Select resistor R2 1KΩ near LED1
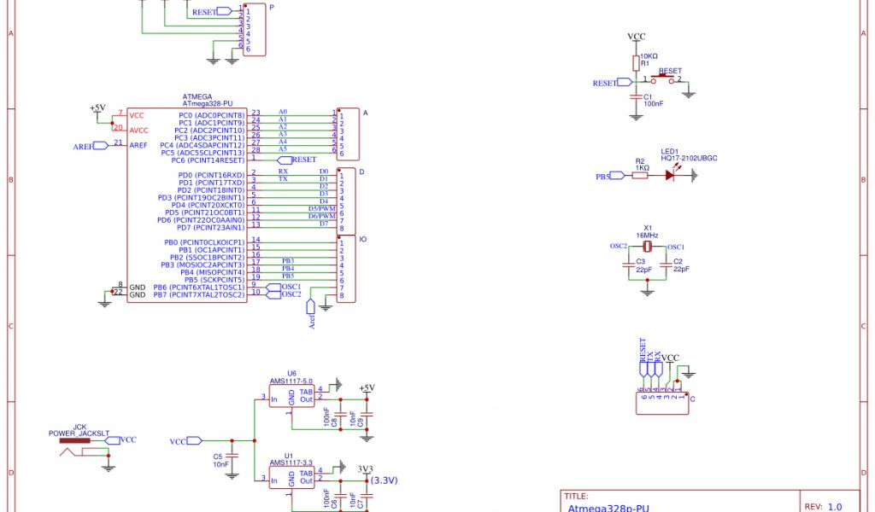Image resolution: width=875 pixels, height=512 pixels. click(641, 176)
